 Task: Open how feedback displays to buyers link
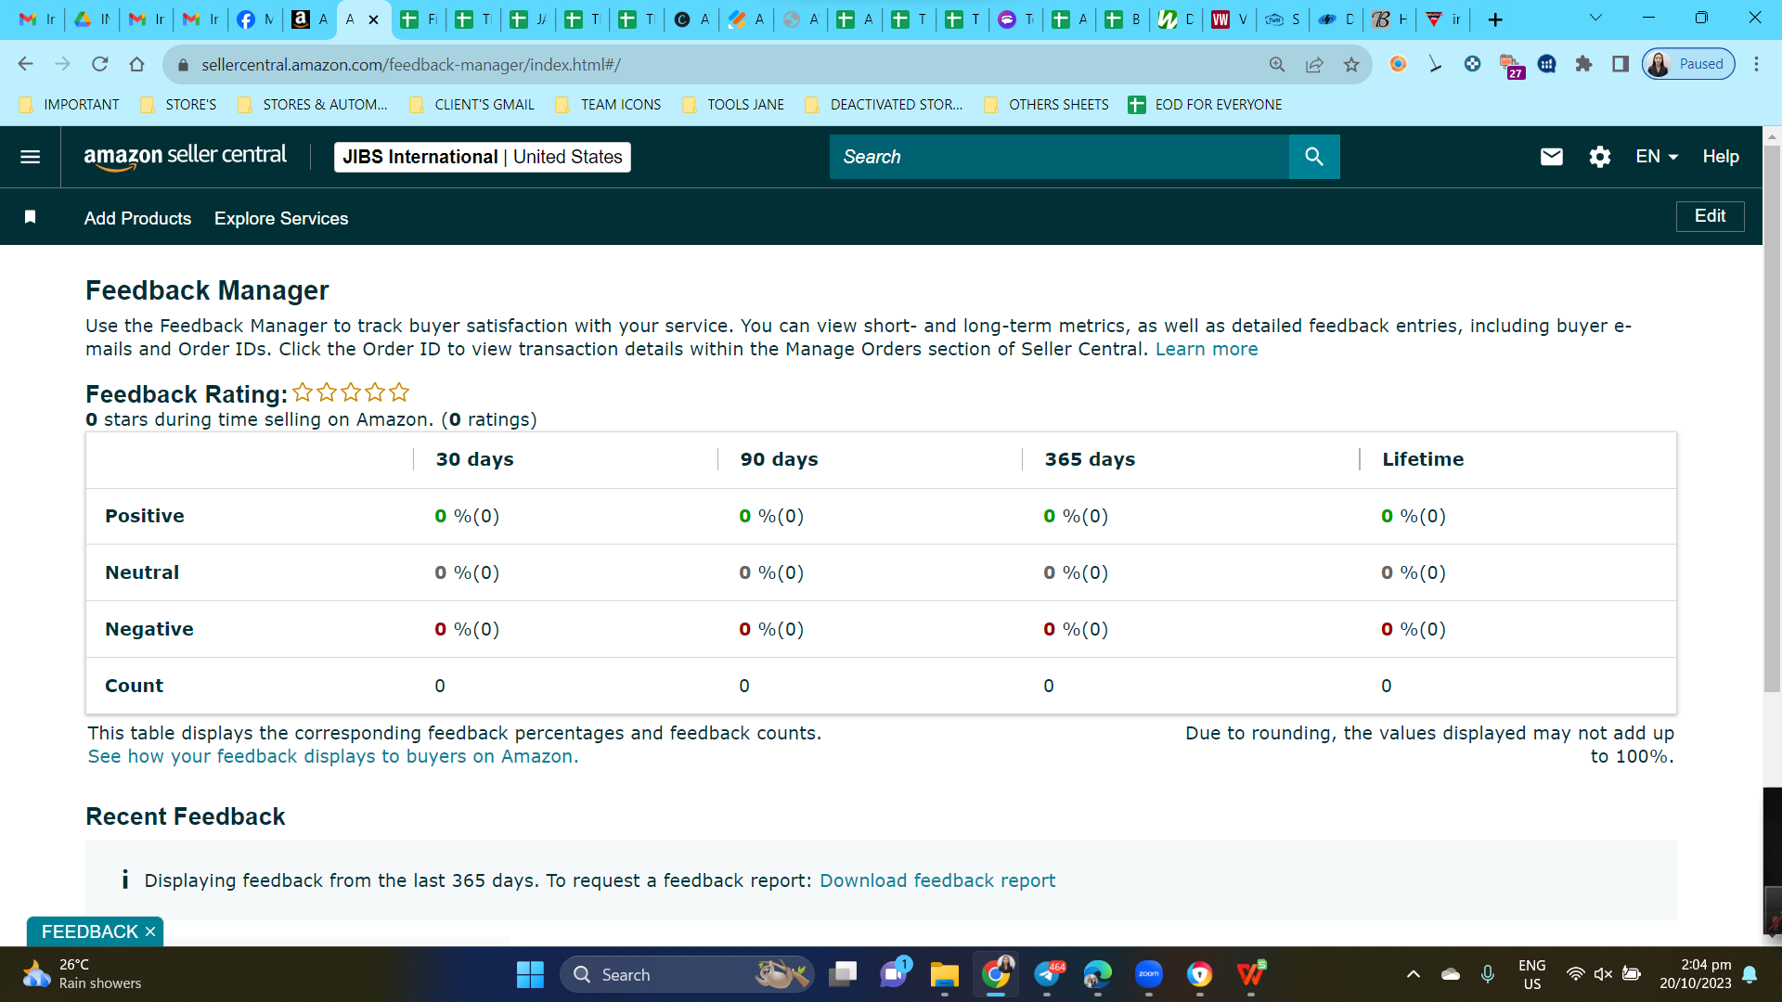[x=333, y=756]
